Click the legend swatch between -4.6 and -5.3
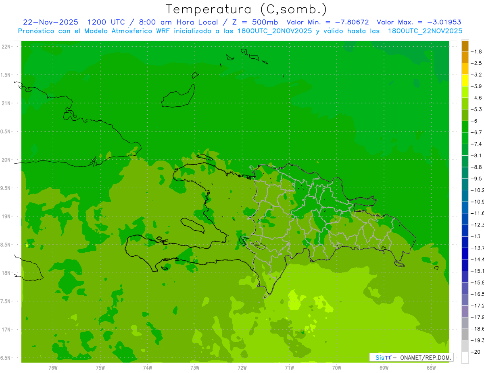 coord(465,103)
